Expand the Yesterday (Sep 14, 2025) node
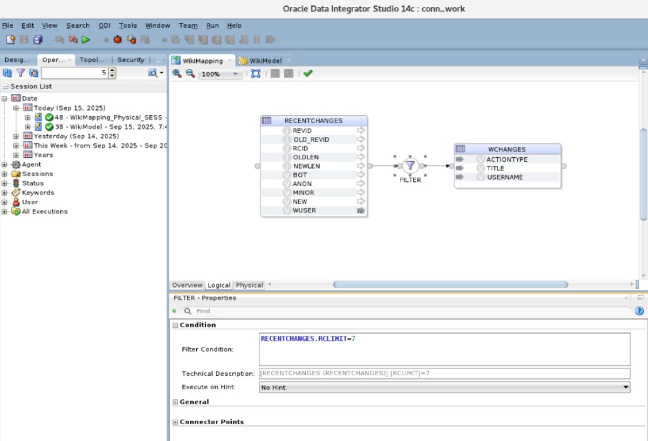Image resolution: width=648 pixels, height=441 pixels. click(16, 136)
